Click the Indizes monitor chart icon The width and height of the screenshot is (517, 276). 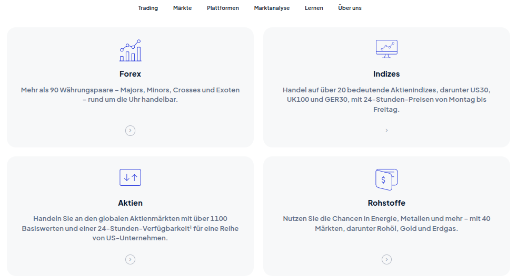tap(386, 49)
